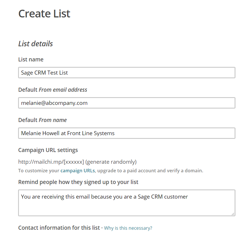Image resolution: width=236 pixels, height=234 pixels.
Task: Click the 'To customize your' helper text
Action: tap(39, 171)
